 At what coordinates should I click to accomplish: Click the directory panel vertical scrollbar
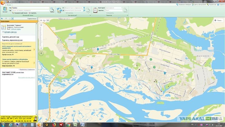37,69
